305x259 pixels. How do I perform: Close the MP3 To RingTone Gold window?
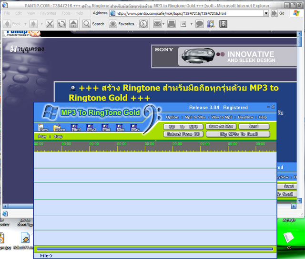273,107
